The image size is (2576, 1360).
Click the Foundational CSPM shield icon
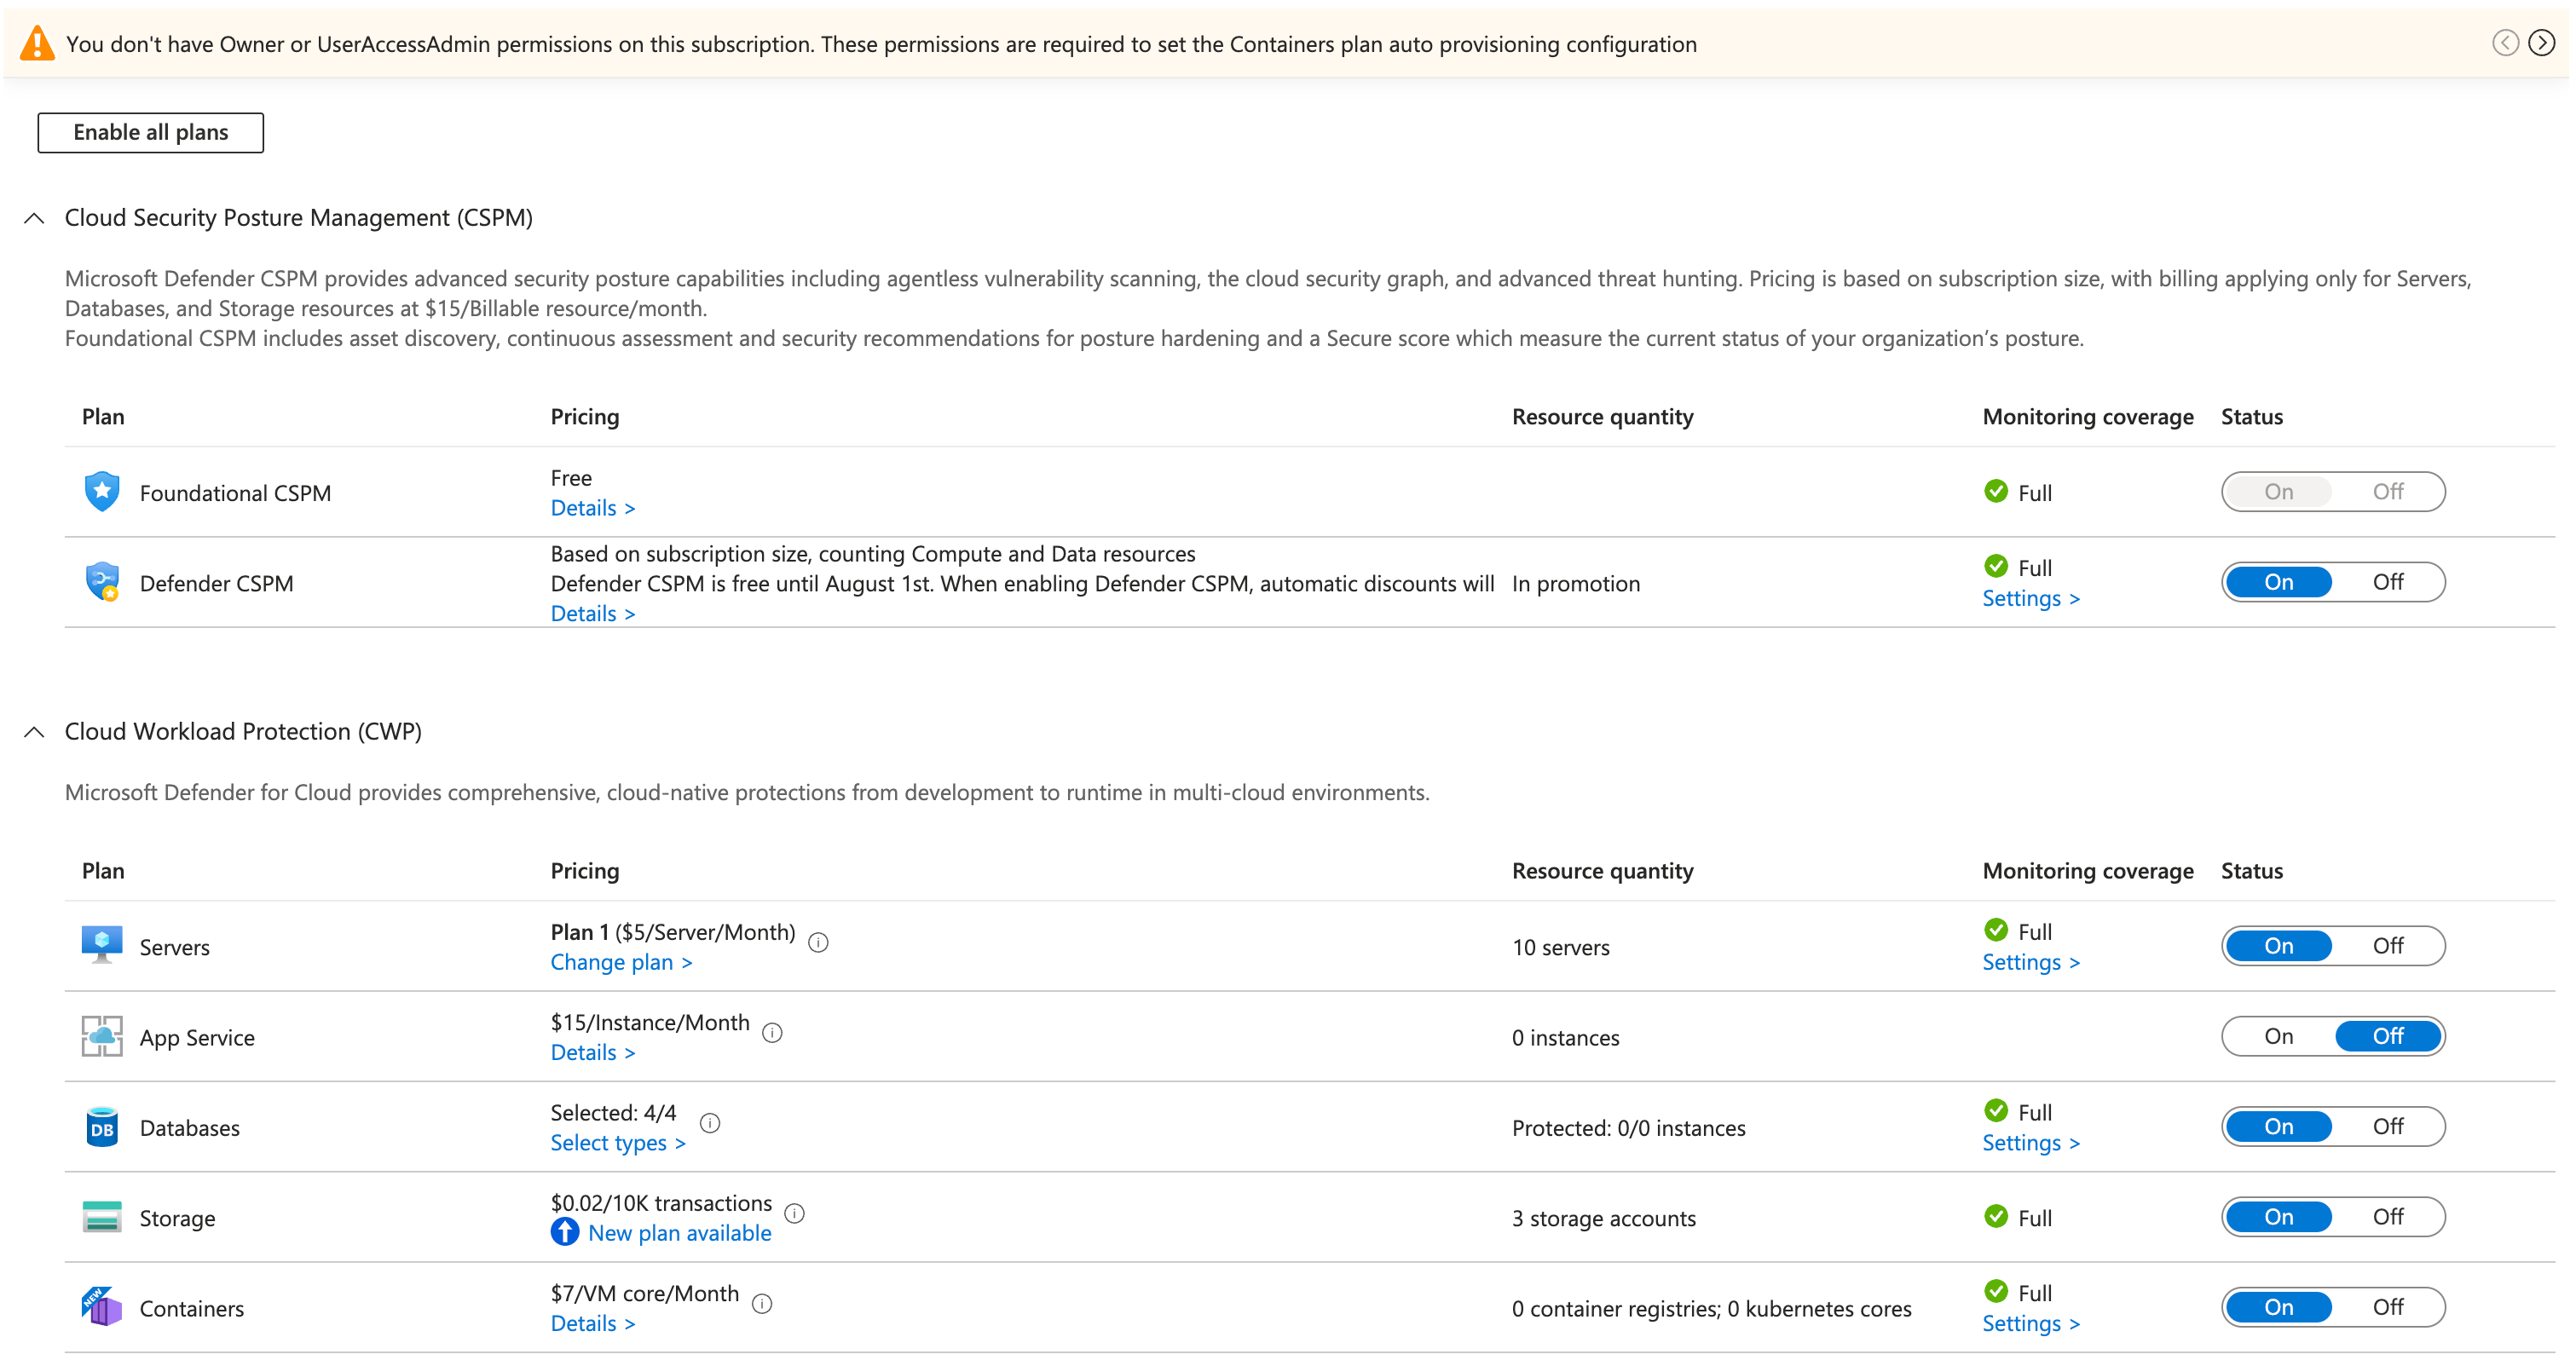[102, 492]
